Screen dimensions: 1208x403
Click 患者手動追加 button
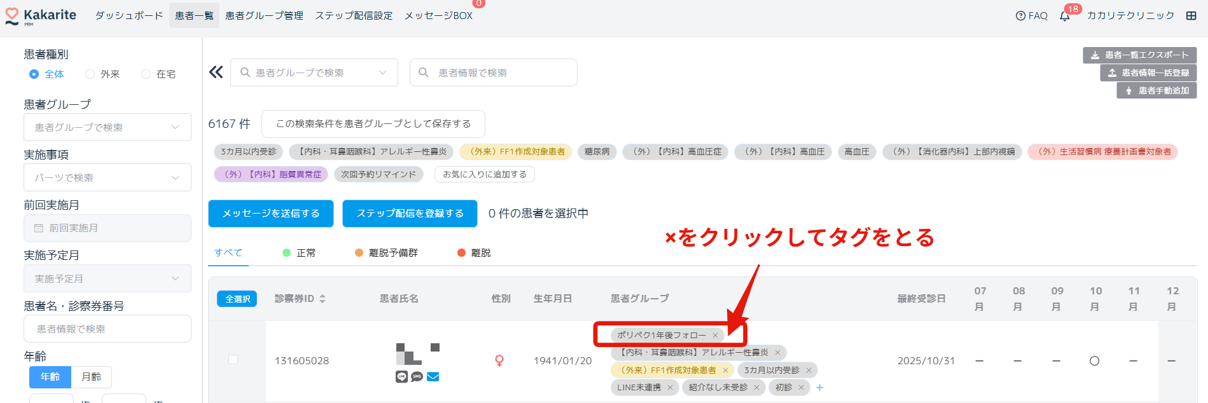click(x=1156, y=91)
